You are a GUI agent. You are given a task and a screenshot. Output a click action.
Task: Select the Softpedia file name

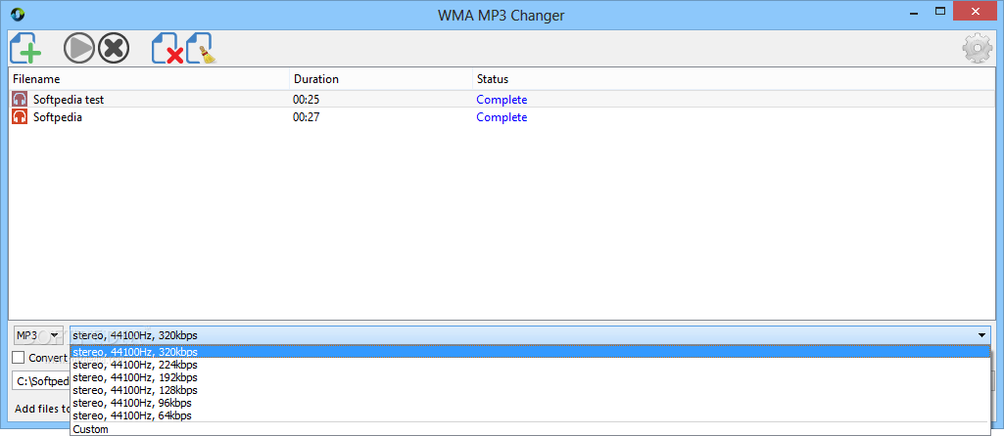(58, 117)
